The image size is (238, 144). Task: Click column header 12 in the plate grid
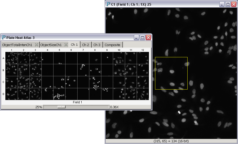(143, 50)
